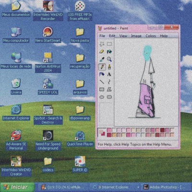
Task: Open the File menu in Paint
Action: click(x=102, y=36)
